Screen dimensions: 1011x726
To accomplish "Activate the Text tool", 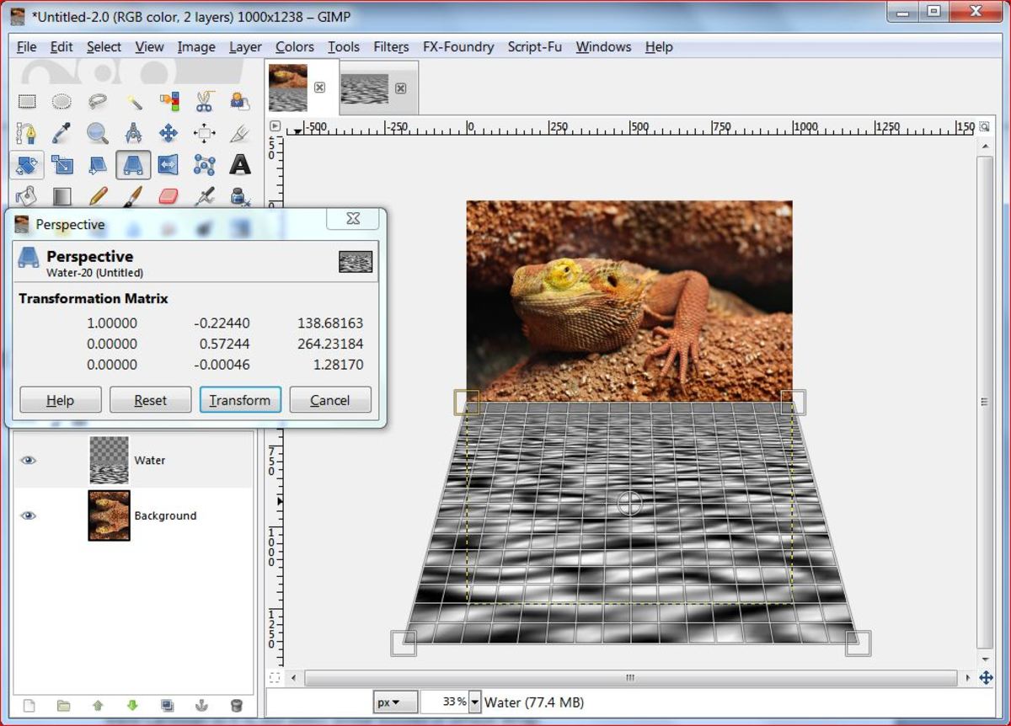I will click(x=240, y=165).
